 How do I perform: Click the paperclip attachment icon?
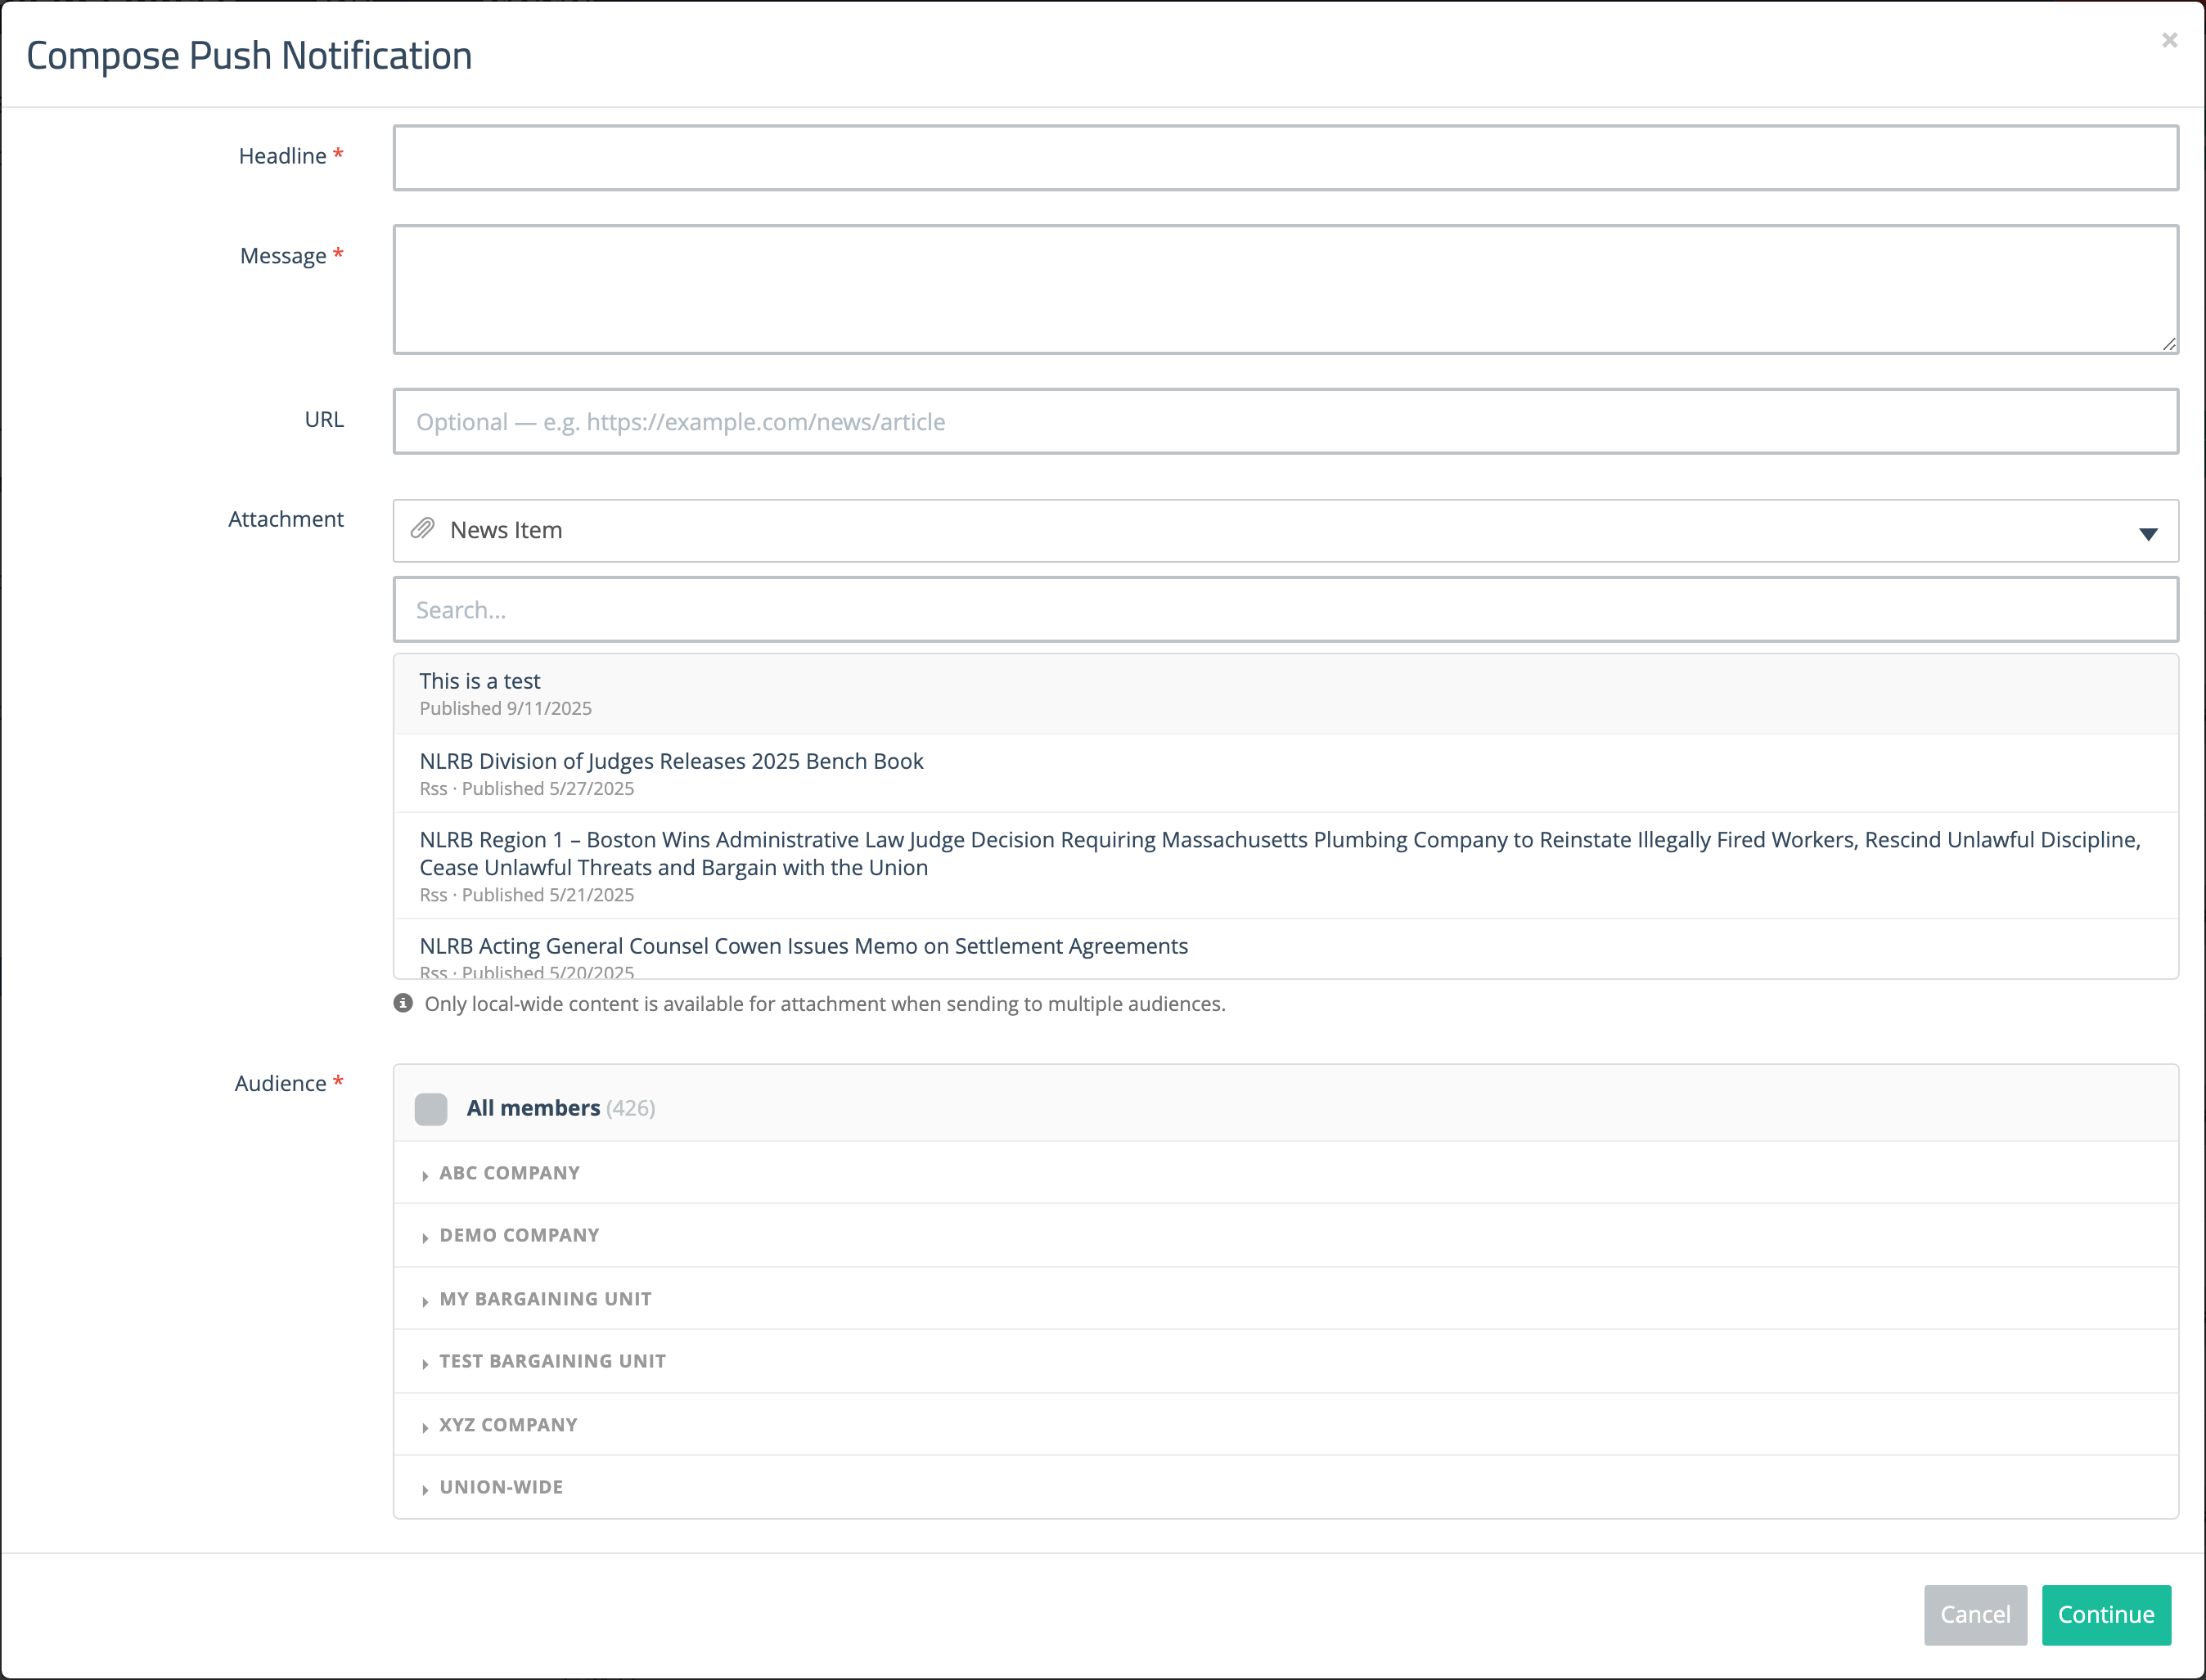[423, 529]
